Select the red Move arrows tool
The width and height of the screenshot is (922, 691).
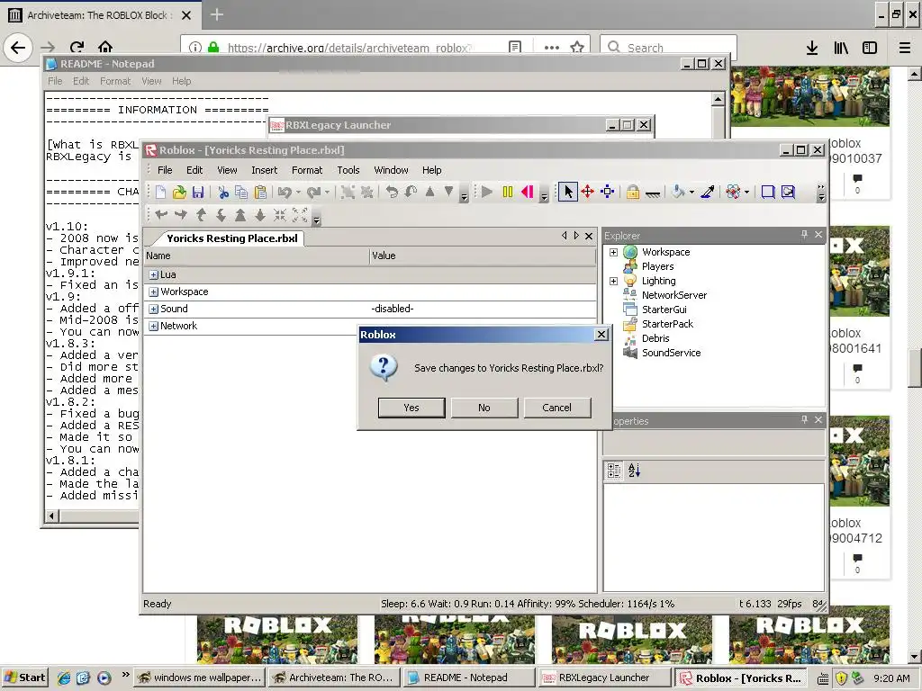[587, 192]
